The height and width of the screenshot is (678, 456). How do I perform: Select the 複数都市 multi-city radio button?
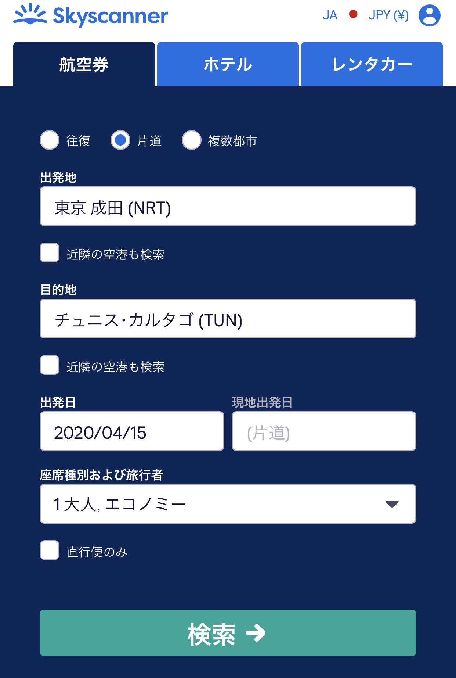(192, 140)
